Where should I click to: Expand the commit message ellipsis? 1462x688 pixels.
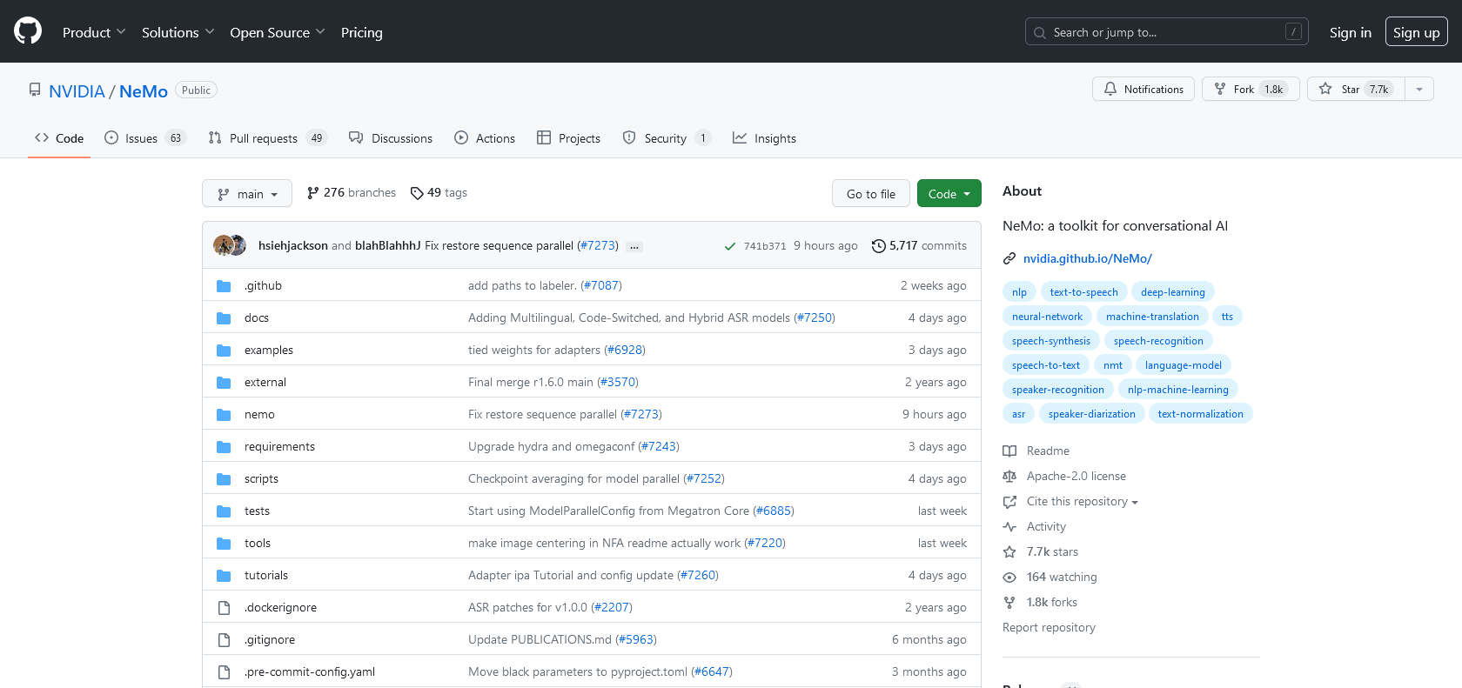634,246
